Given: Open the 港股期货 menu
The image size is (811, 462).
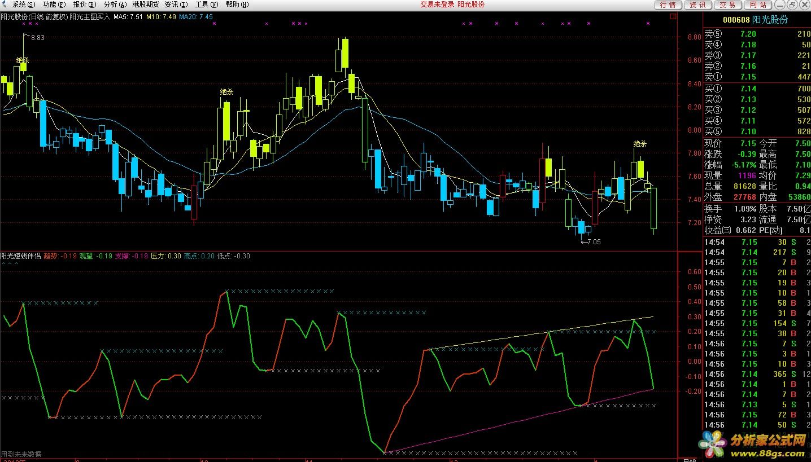Looking at the screenshot, I should click(x=145, y=5).
